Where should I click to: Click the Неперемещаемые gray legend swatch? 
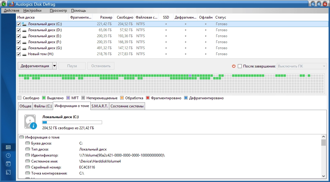[x=83, y=98]
